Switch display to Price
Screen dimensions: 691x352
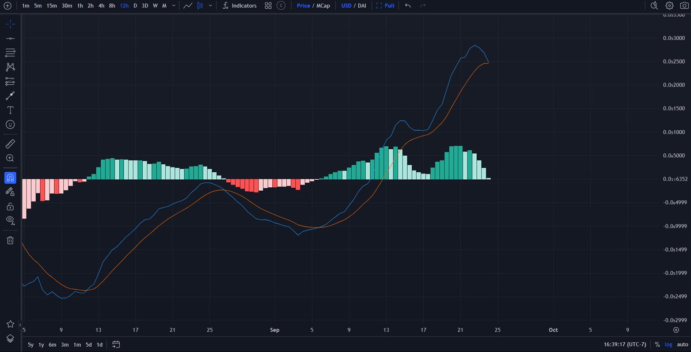(303, 6)
